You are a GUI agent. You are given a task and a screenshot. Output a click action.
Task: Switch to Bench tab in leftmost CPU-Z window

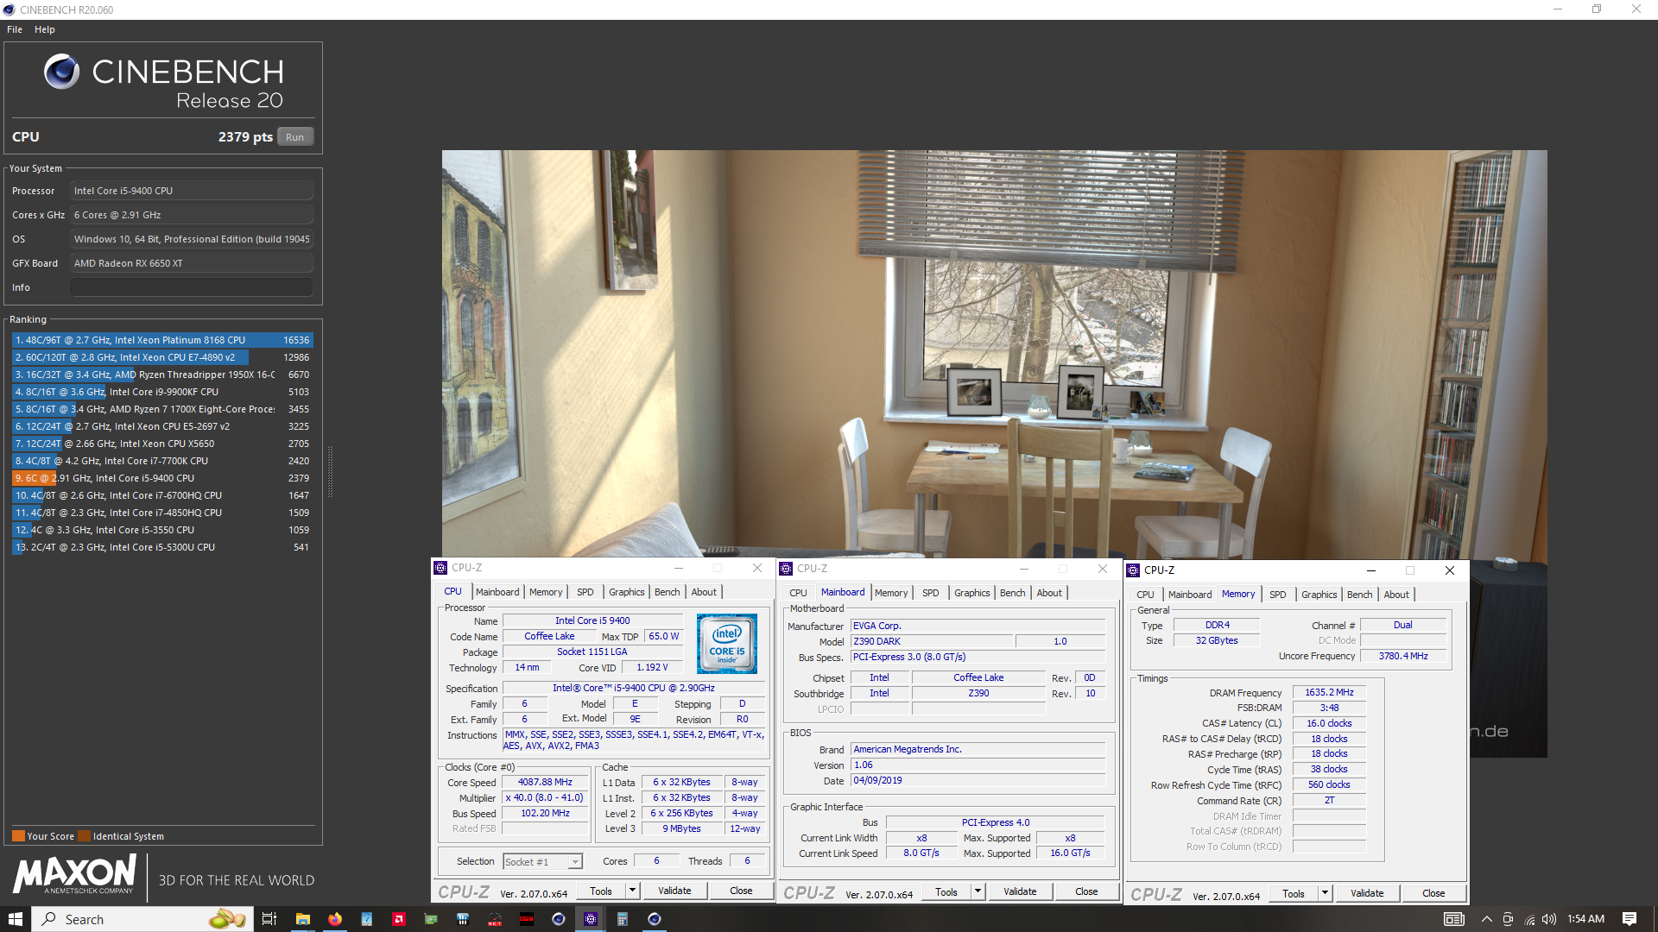click(667, 592)
